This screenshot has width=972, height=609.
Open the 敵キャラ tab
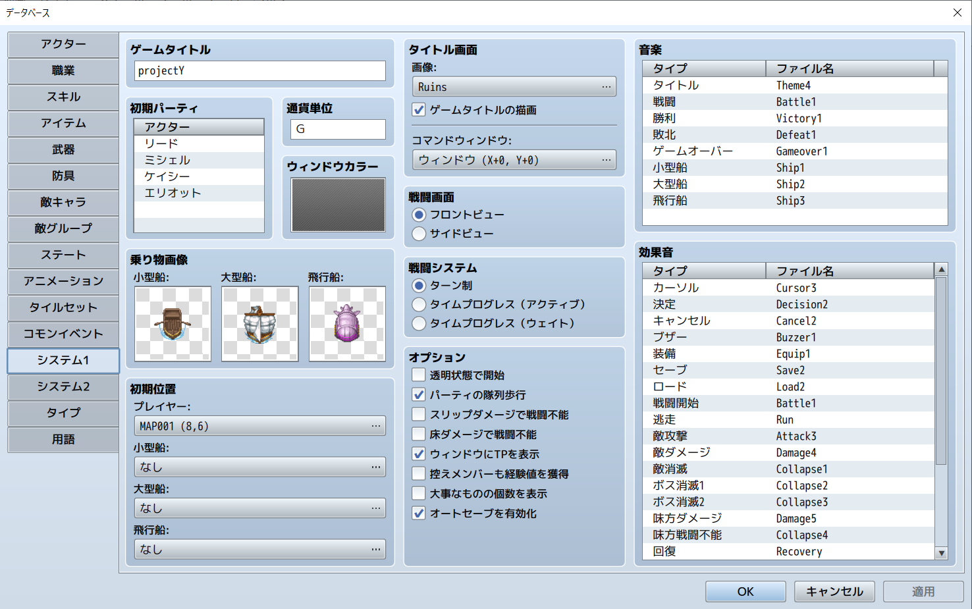point(63,202)
